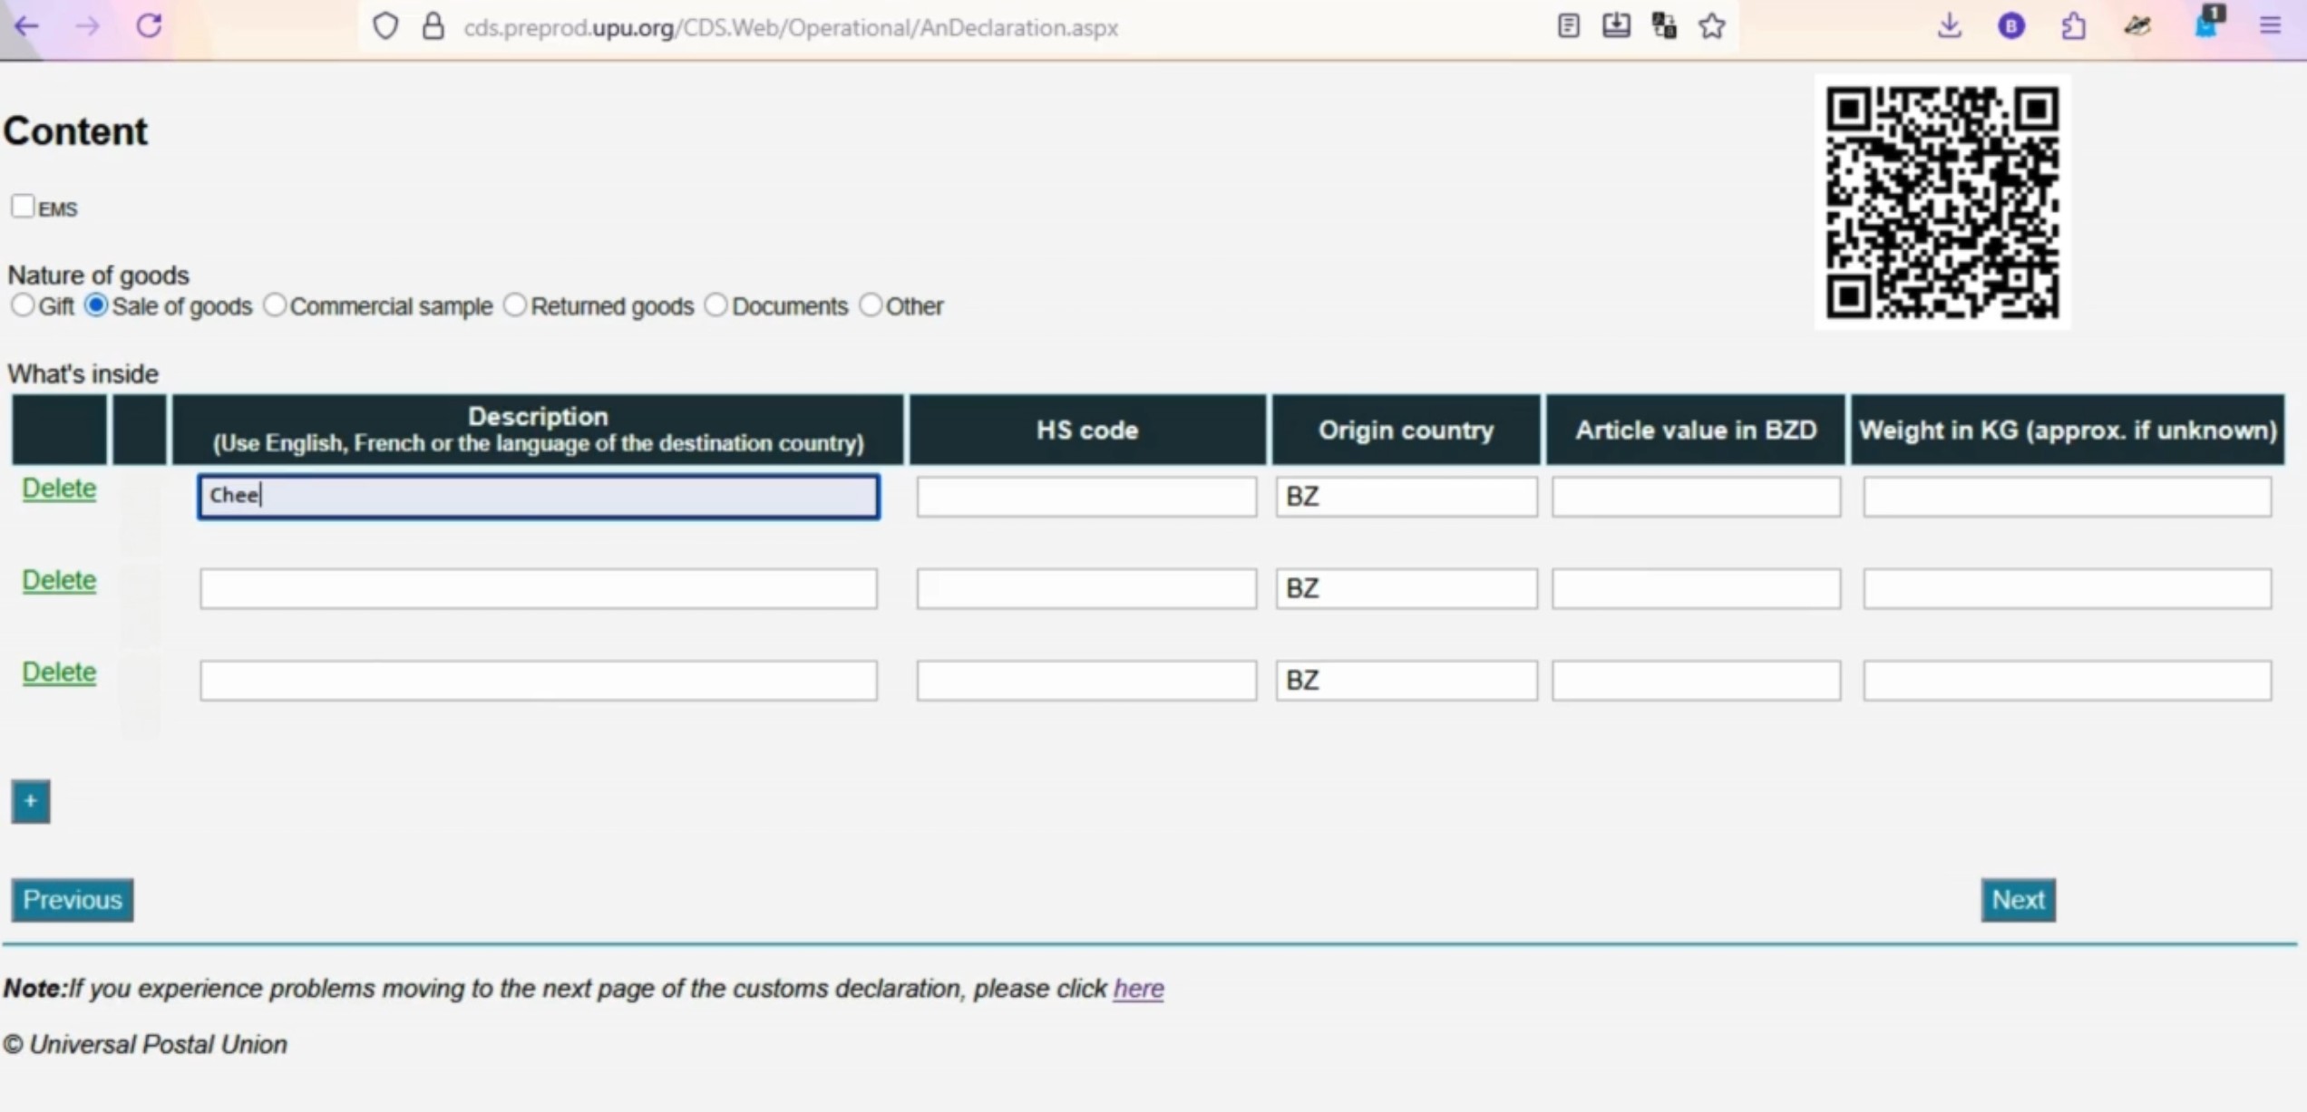Select Returned goods radio button

tap(515, 305)
